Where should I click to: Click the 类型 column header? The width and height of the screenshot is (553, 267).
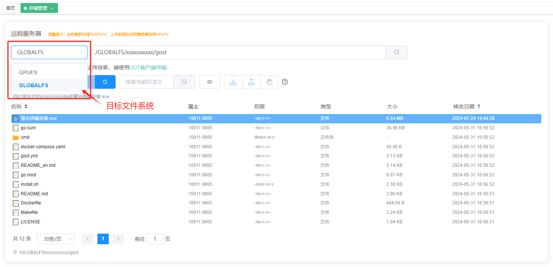[x=326, y=107]
